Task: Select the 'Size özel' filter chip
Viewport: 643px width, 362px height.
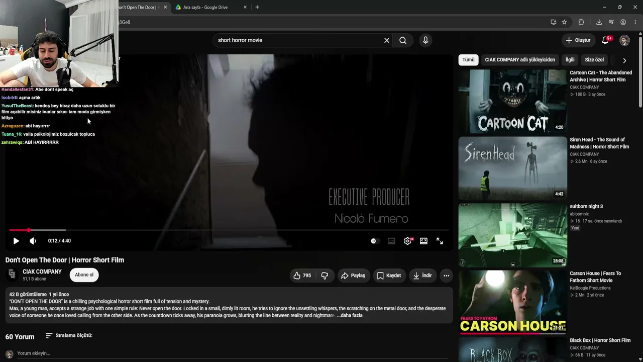Action: coord(594,60)
